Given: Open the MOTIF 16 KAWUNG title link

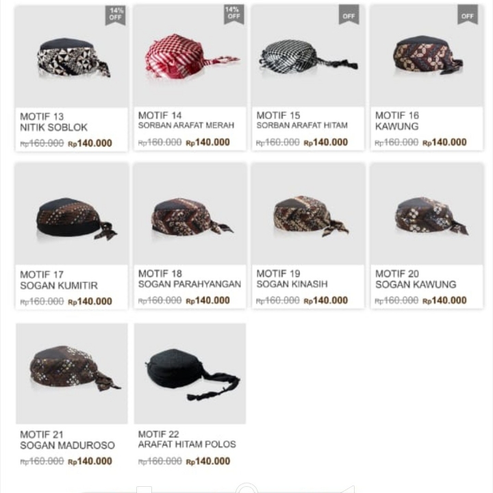Looking at the screenshot, I should click(x=397, y=121).
